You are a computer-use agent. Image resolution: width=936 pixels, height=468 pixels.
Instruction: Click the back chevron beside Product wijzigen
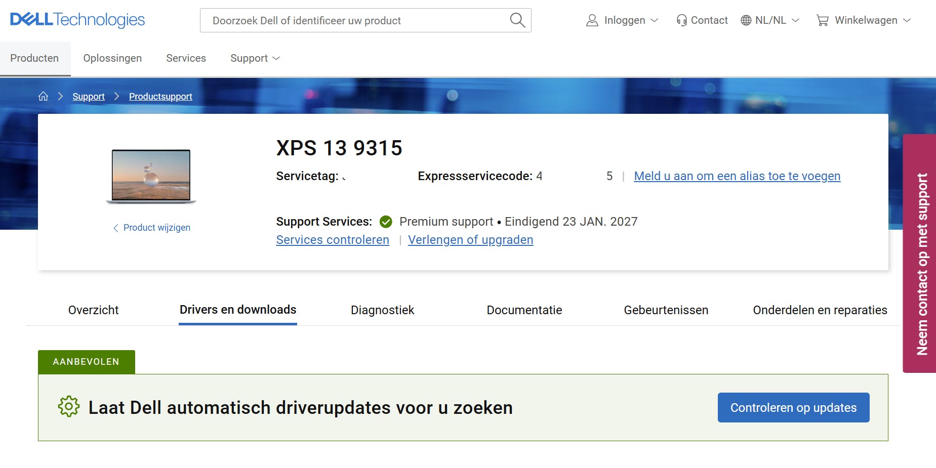[x=116, y=228]
